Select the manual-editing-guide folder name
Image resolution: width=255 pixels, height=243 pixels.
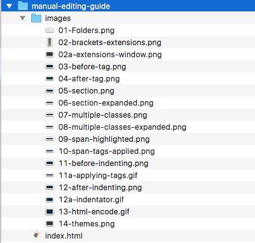click(x=71, y=6)
